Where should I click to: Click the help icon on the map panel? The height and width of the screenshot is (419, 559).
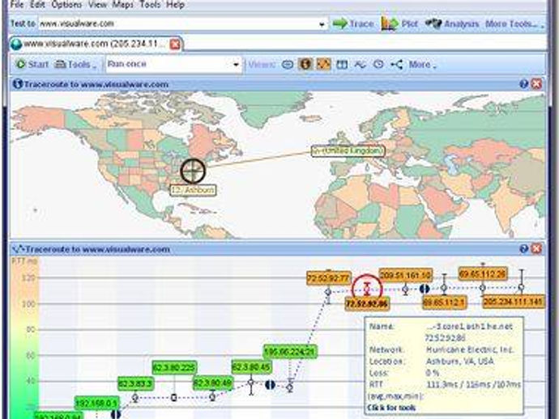523,84
